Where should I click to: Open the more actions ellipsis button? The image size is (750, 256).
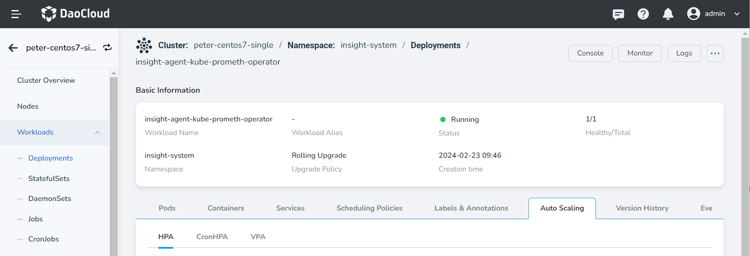click(x=715, y=53)
